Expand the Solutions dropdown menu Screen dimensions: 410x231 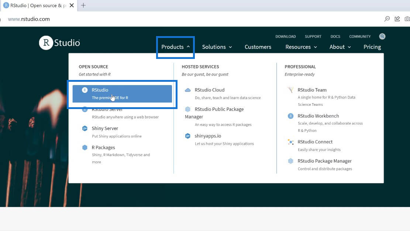217,47
